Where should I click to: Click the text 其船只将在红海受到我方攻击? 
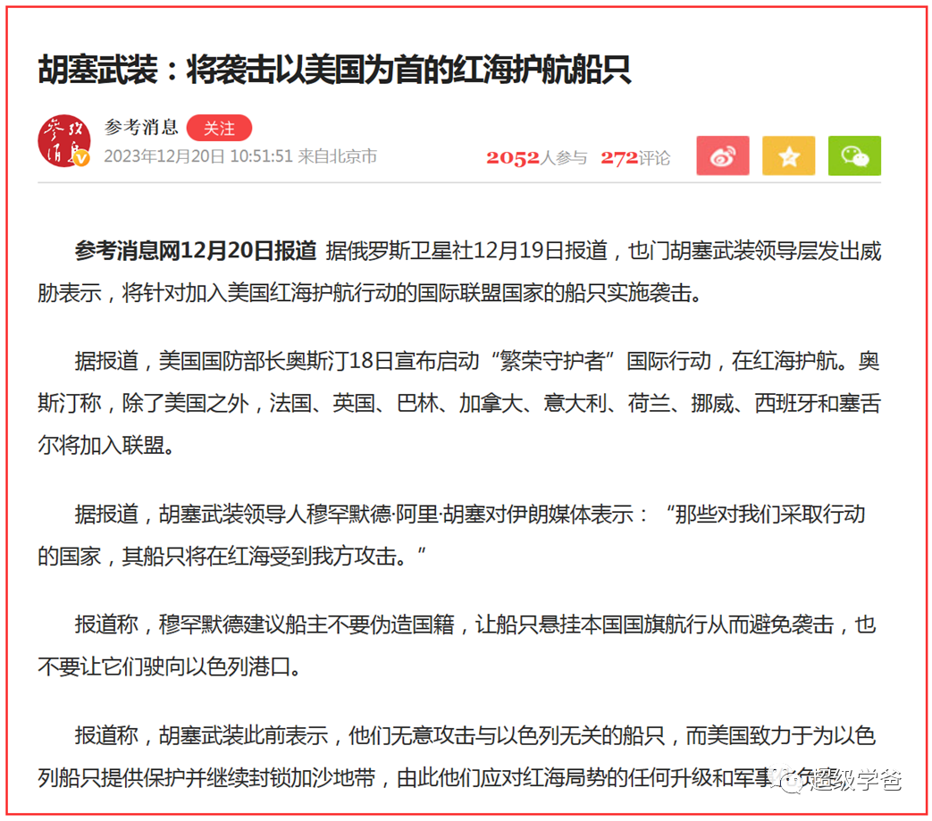click(259, 556)
